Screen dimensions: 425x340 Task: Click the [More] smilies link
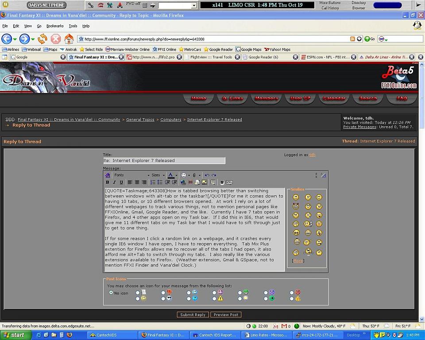(298, 261)
